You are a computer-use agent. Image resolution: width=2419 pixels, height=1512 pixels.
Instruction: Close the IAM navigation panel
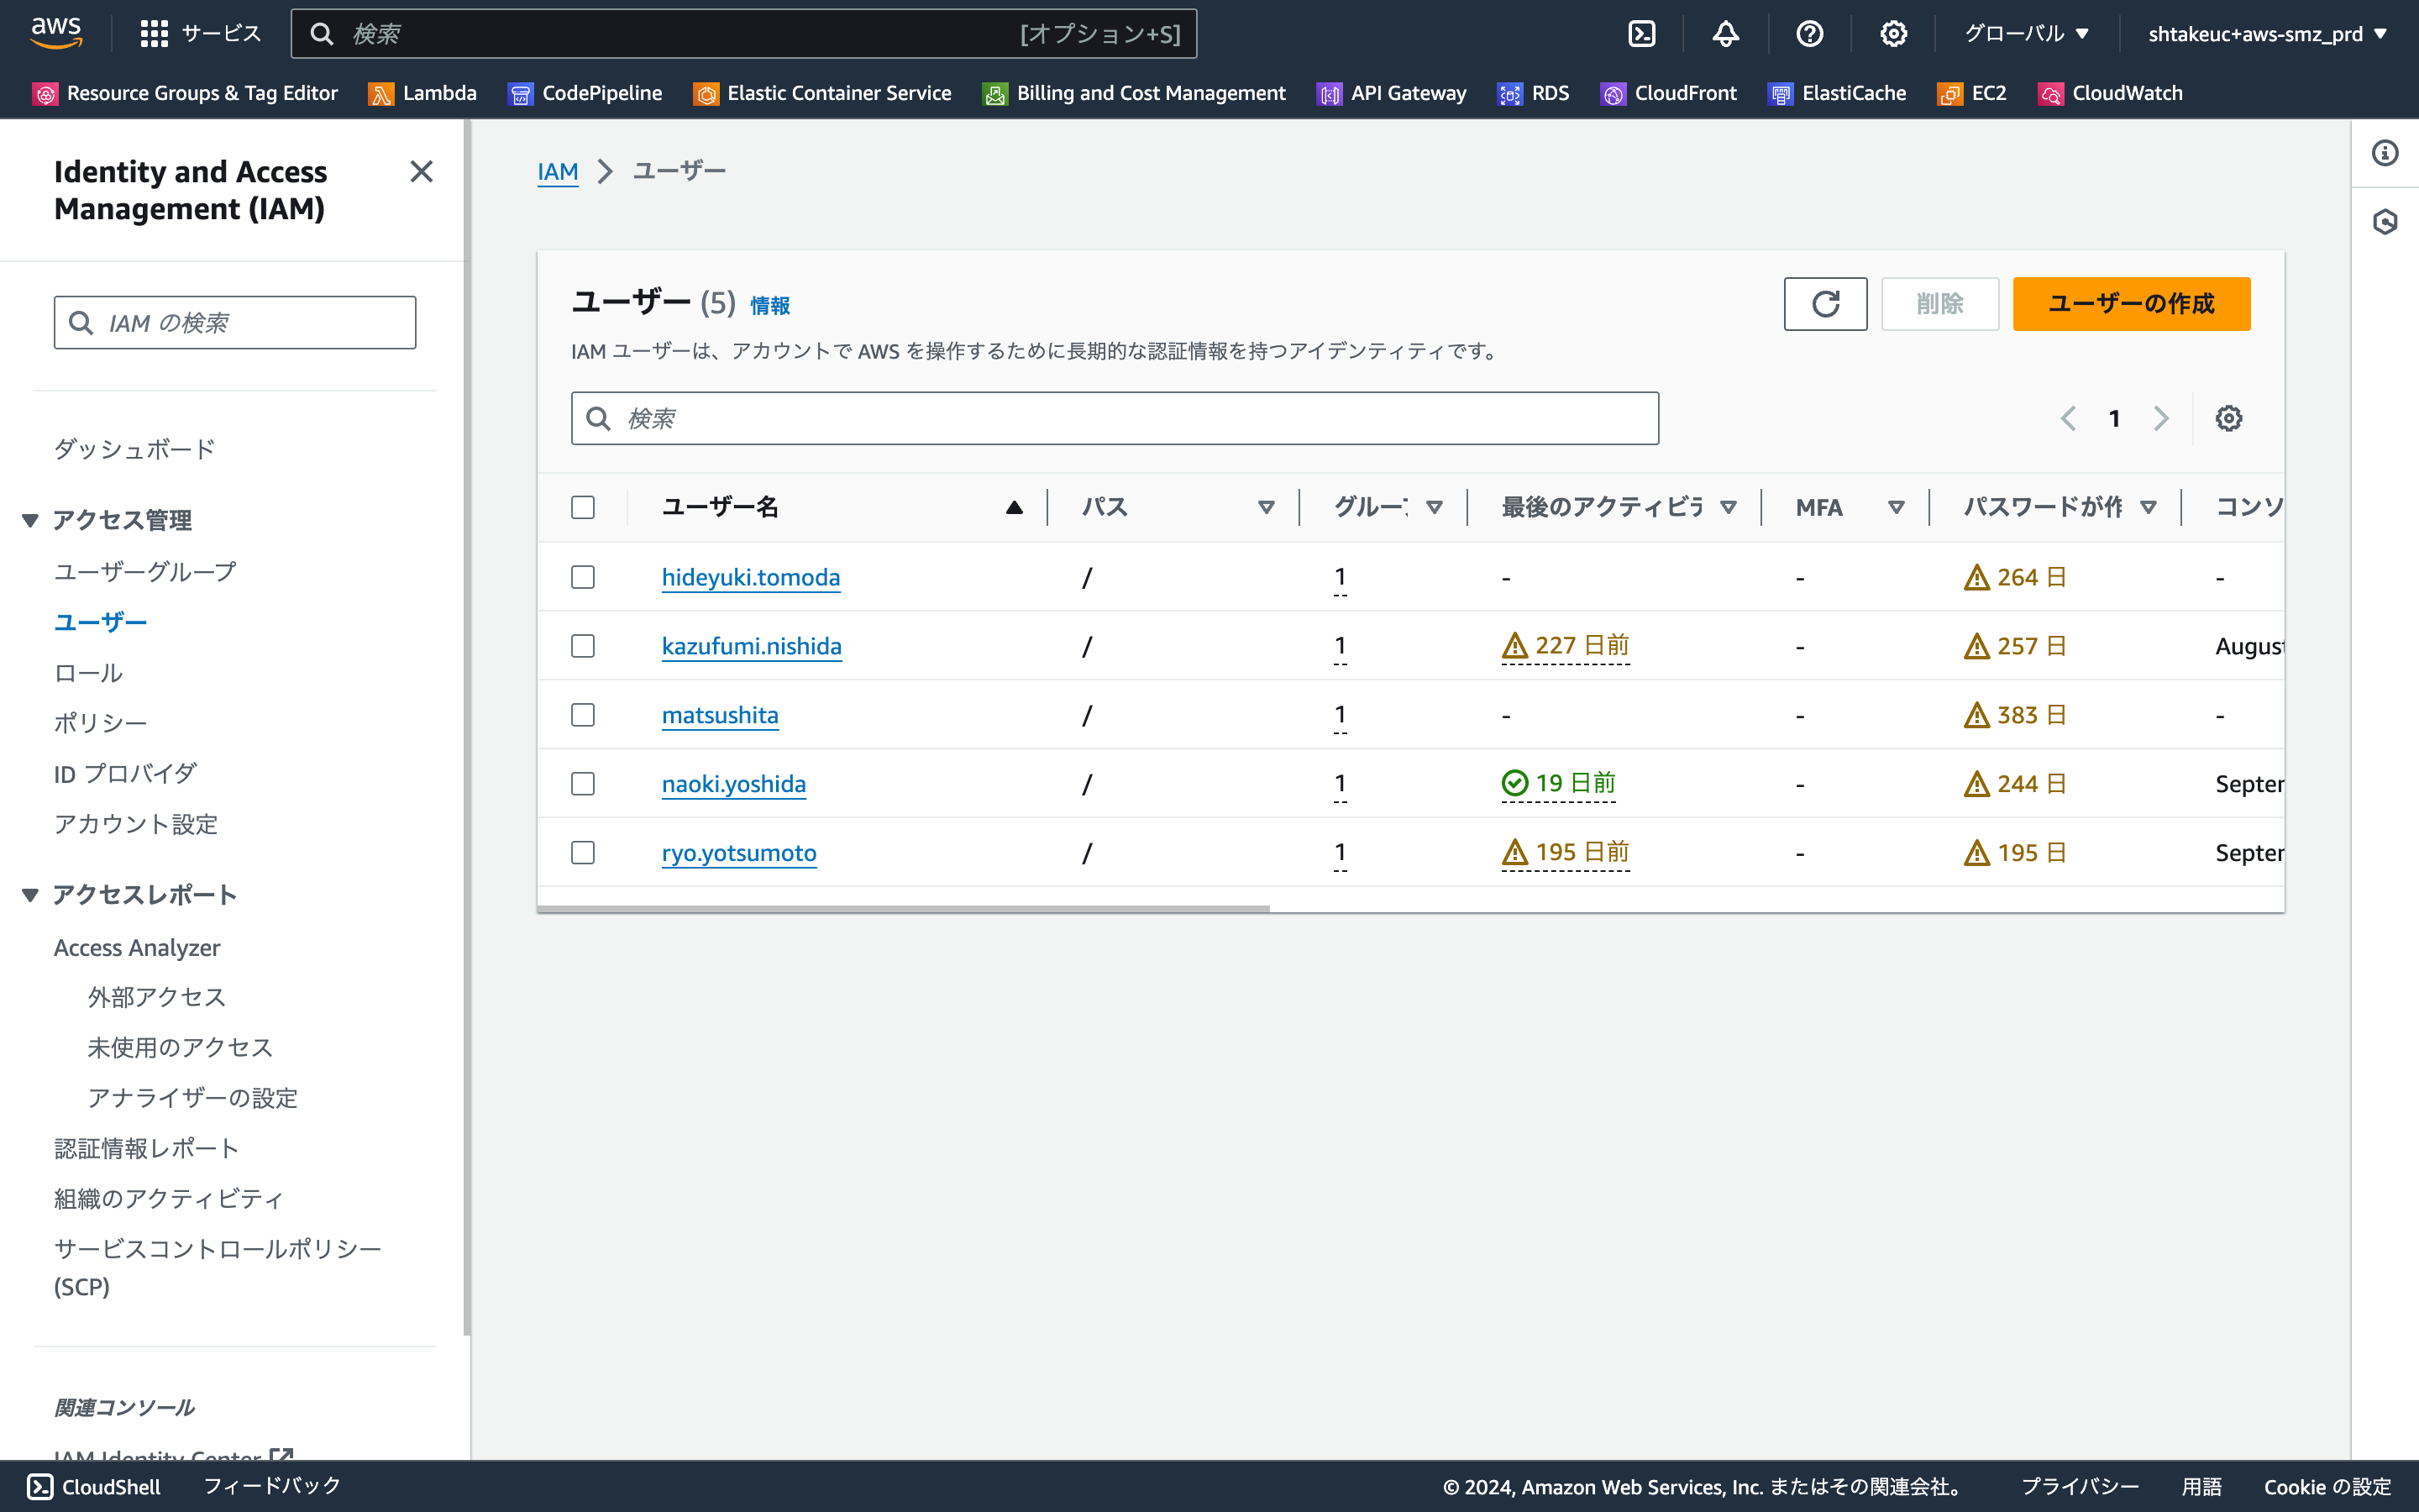tap(422, 172)
